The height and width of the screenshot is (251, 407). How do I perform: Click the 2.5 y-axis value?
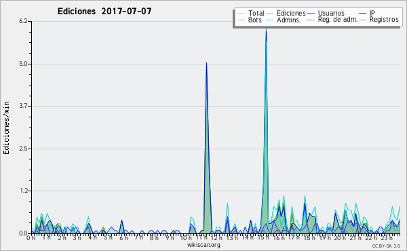23,149
